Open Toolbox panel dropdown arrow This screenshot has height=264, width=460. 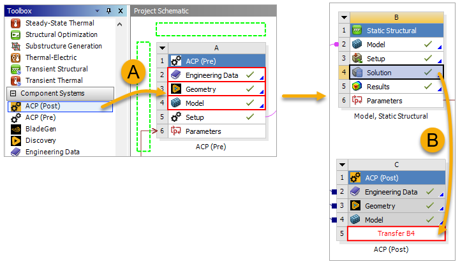[97, 11]
